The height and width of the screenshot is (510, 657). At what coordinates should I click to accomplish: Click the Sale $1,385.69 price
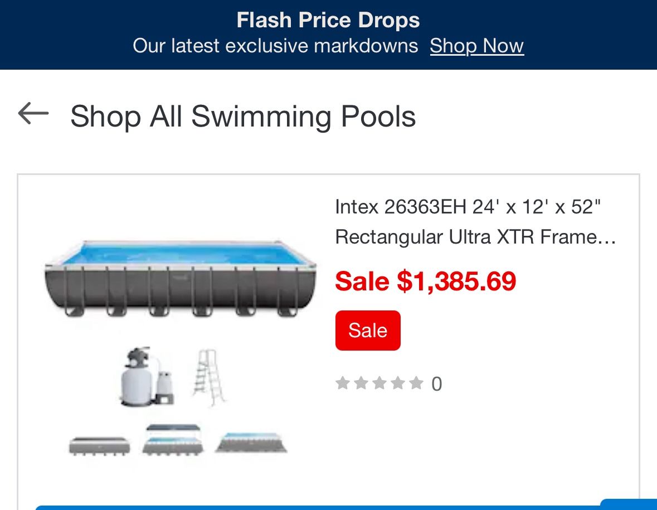click(x=426, y=281)
